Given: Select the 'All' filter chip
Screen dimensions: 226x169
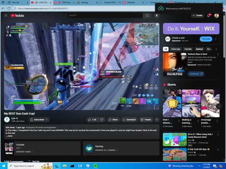Looking at the screenshot, I should [166, 49].
